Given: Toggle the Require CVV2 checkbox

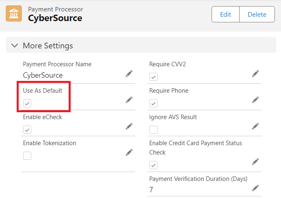Looking at the screenshot, I should (x=153, y=77).
